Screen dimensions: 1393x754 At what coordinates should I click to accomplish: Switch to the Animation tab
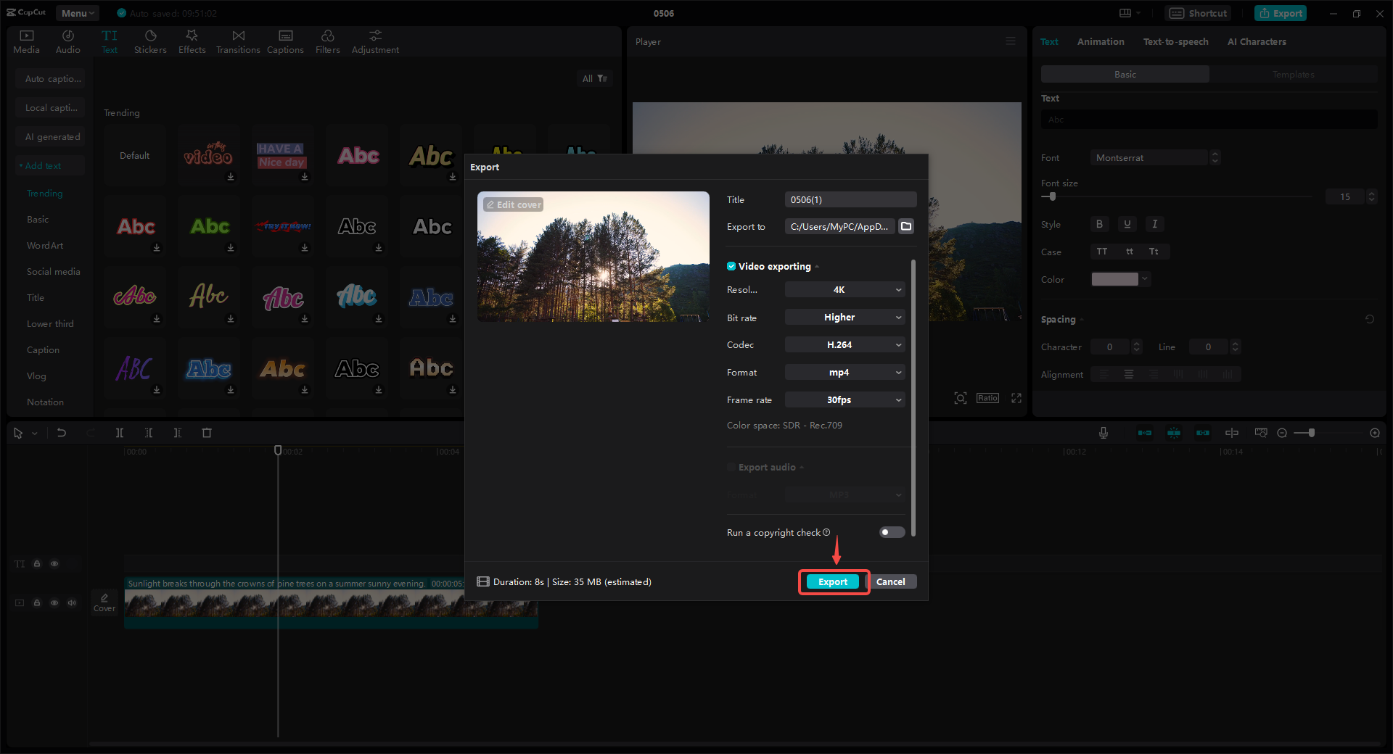1100,41
